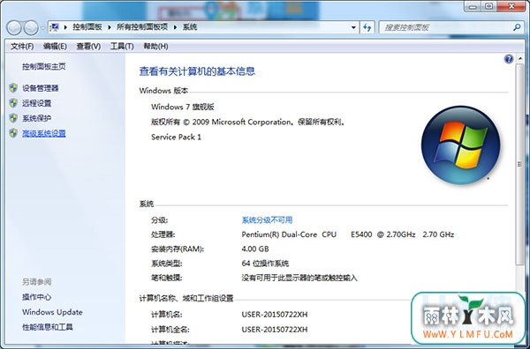Click the Back navigation arrow button
The width and height of the screenshot is (530, 349).
coord(14,27)
